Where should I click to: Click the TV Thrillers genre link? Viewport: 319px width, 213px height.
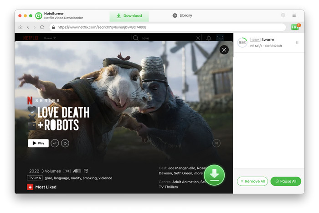tap(168, 187)
